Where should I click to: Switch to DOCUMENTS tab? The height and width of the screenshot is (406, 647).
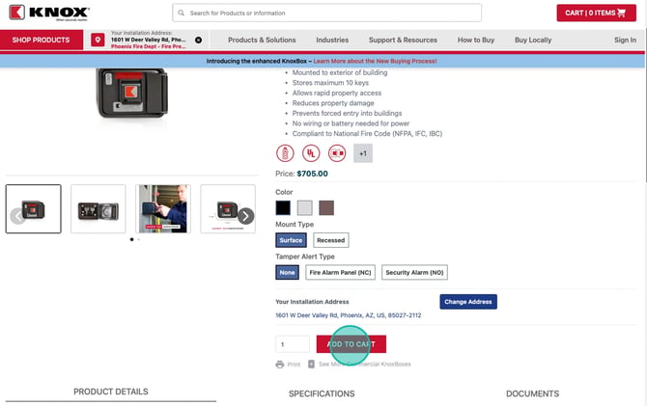[533, 394]
